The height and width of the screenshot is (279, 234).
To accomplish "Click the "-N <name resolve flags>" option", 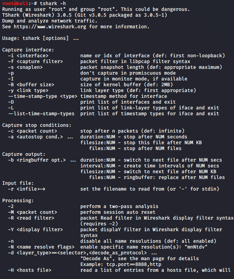I will tap(41, 247).
